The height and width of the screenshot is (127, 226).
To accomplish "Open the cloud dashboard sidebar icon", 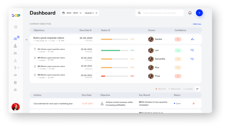I will (x=15, y=39).
